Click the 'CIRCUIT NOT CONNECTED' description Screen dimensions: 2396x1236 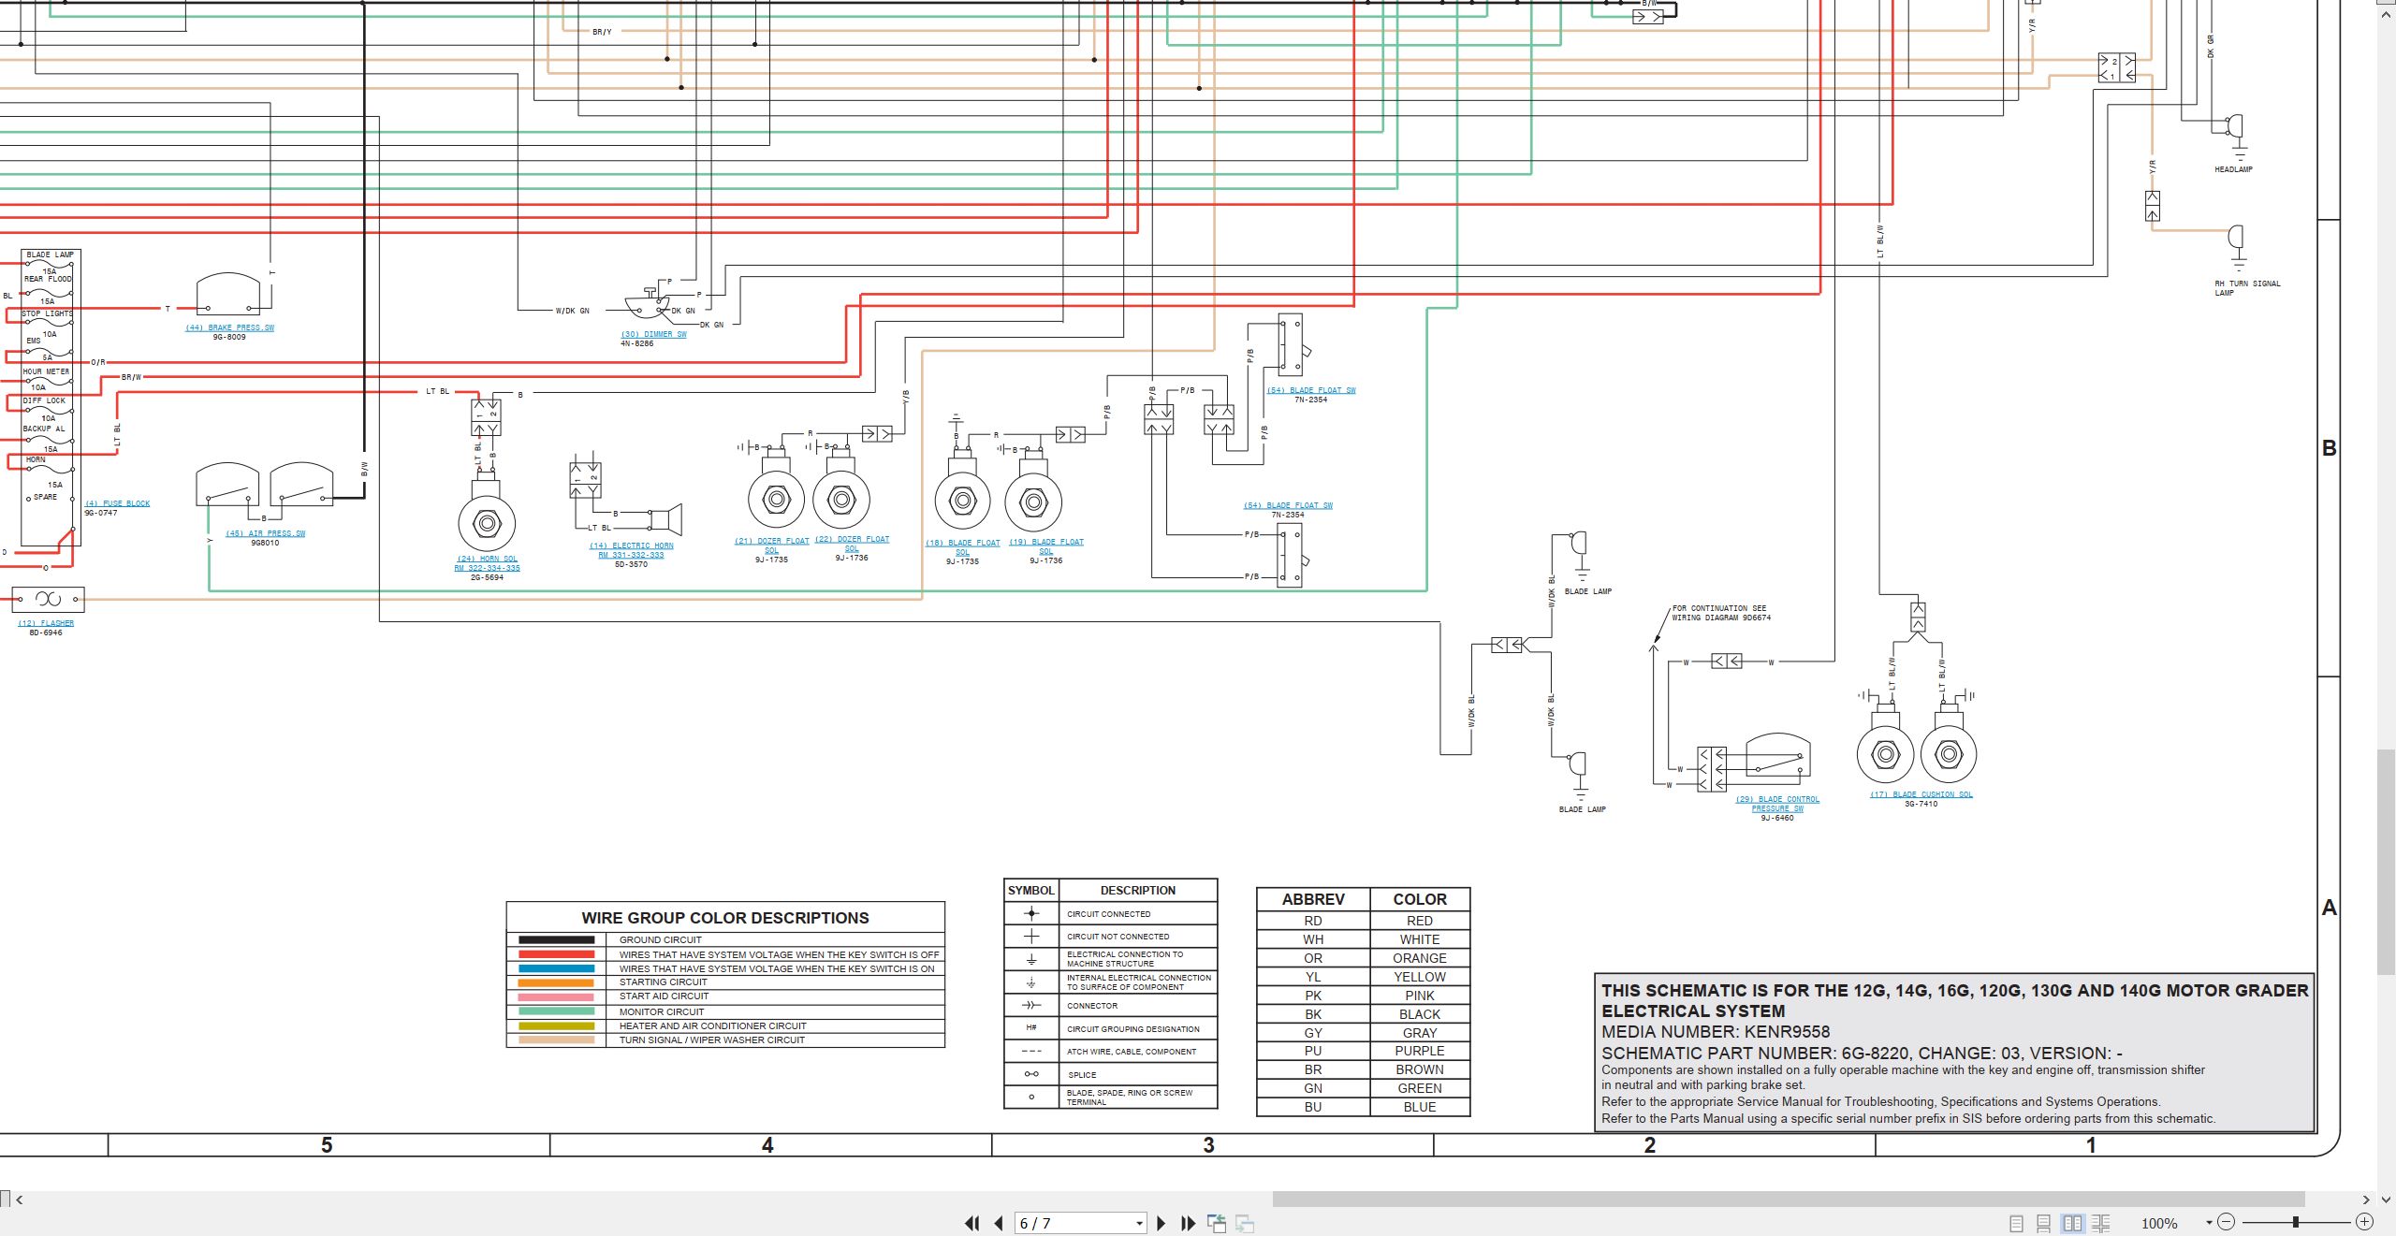coord(1118,937)
